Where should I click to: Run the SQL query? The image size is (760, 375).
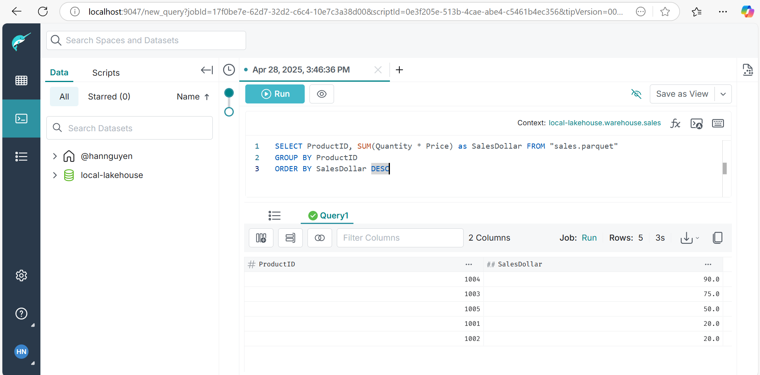[x=275, y=94]
